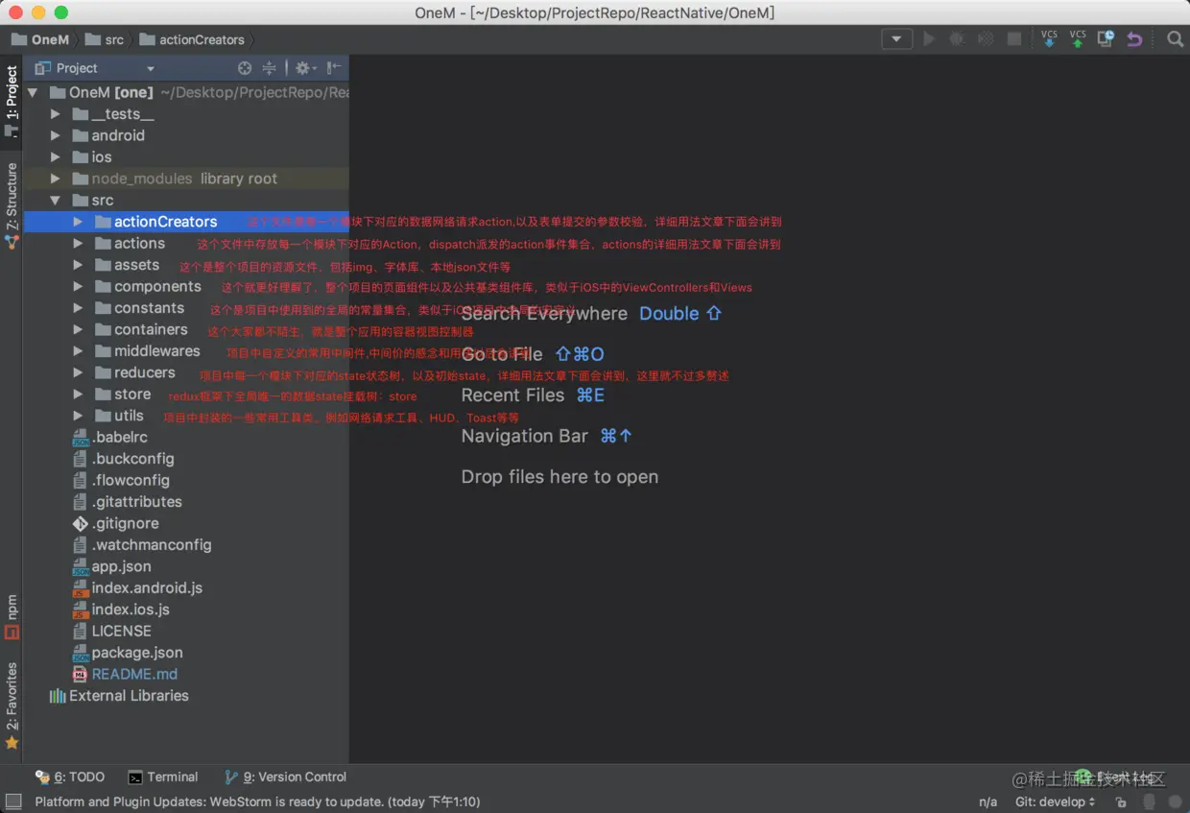Click VCS Commit green arrow icon

click(1078, 39)
